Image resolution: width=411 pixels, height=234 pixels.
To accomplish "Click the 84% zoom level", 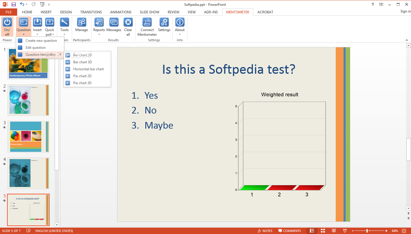I will pos(395,231).
